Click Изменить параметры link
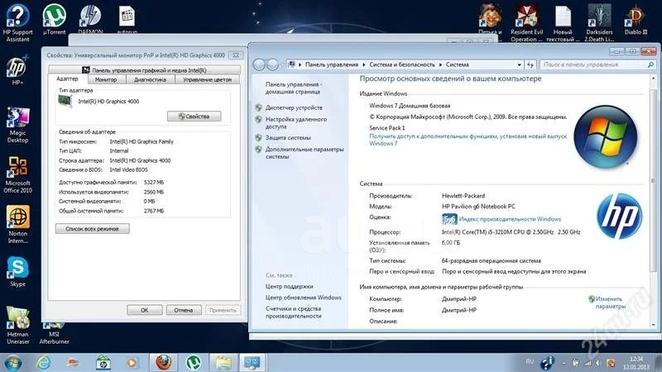 pyautogui.click(x=610, y=303)
